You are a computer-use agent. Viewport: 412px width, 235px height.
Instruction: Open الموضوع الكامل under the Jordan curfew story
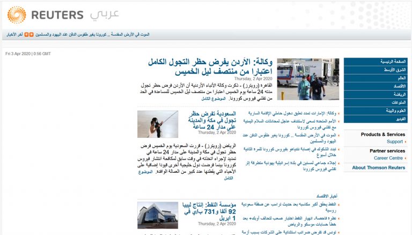(x=214, y=99)
